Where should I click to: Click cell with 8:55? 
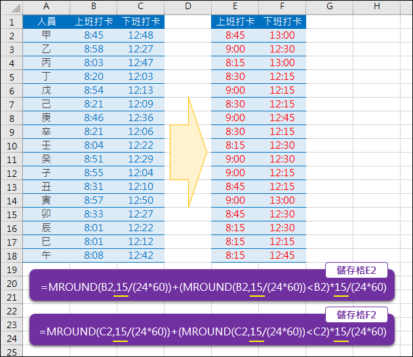[94, 173]
